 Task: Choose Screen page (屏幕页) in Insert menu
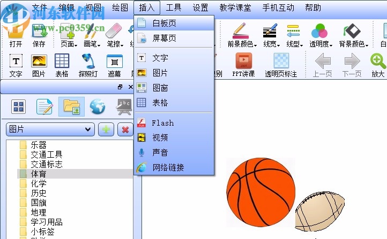174,38
